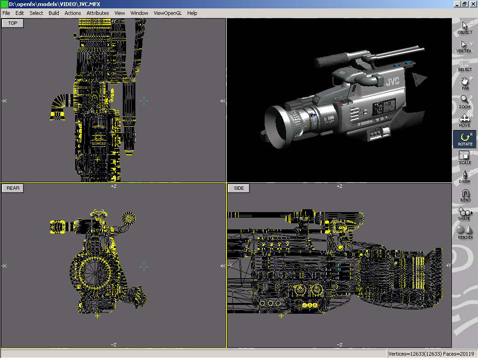This screenshot has height=358, width=478.
Task: Expand the Attributes menu
Action: [98, 13]
